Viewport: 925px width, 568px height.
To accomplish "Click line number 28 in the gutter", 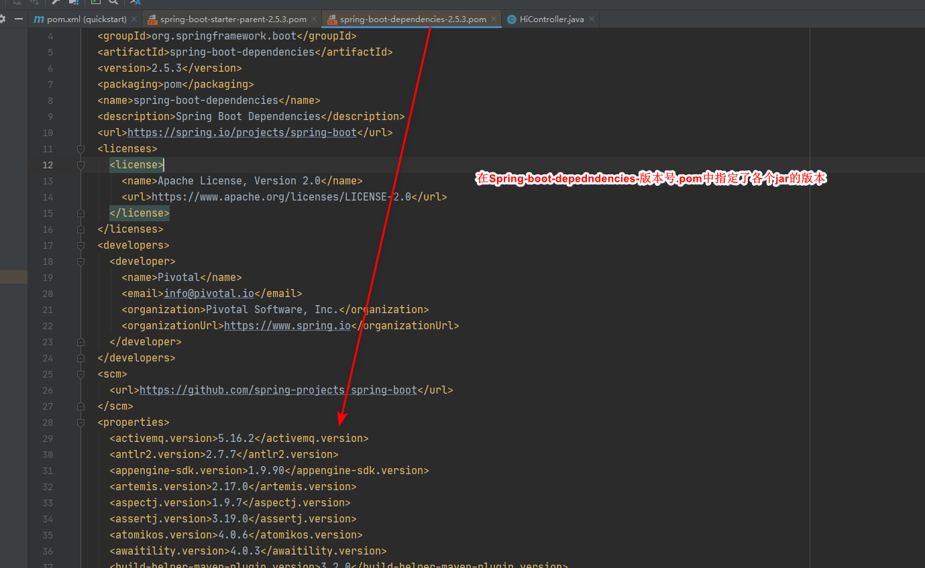I will (48, 422).
